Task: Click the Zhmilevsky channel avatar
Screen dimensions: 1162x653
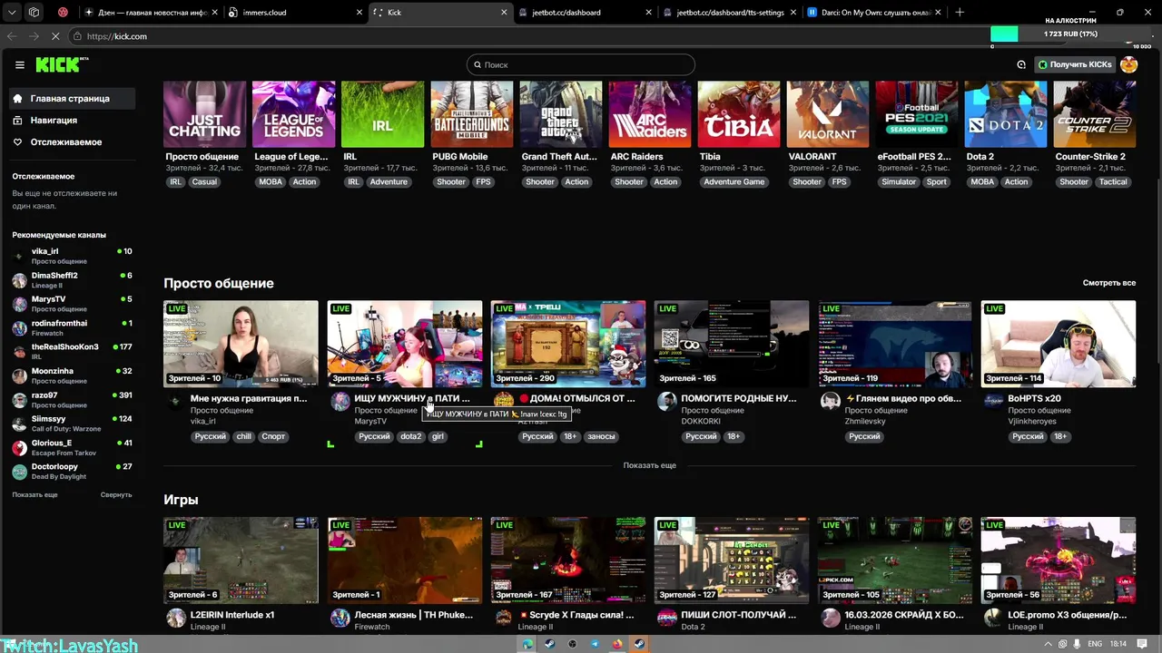Action: [x=831, y=401]
